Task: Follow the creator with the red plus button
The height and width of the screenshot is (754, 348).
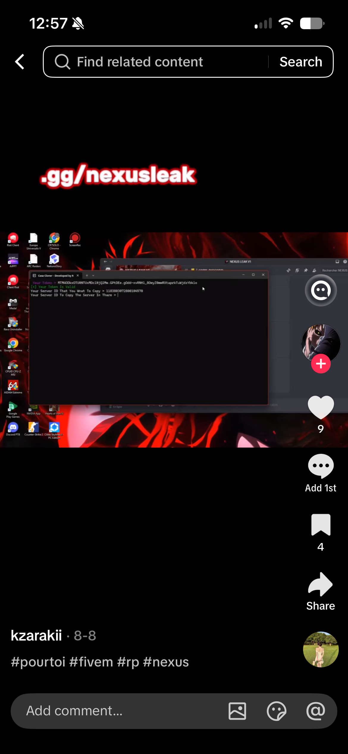Action: [321, 364]
